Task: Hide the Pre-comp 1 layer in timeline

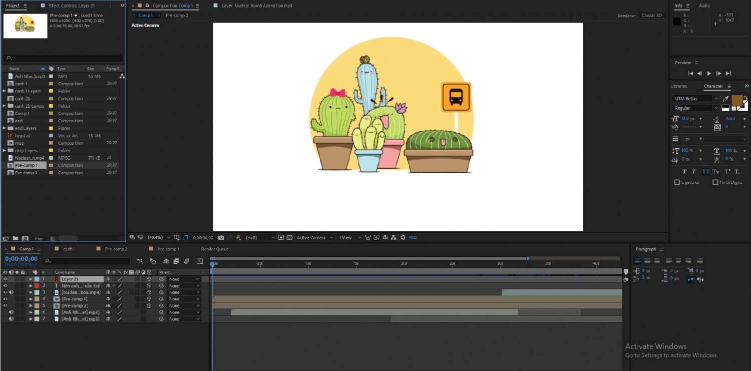Action: 6,299
